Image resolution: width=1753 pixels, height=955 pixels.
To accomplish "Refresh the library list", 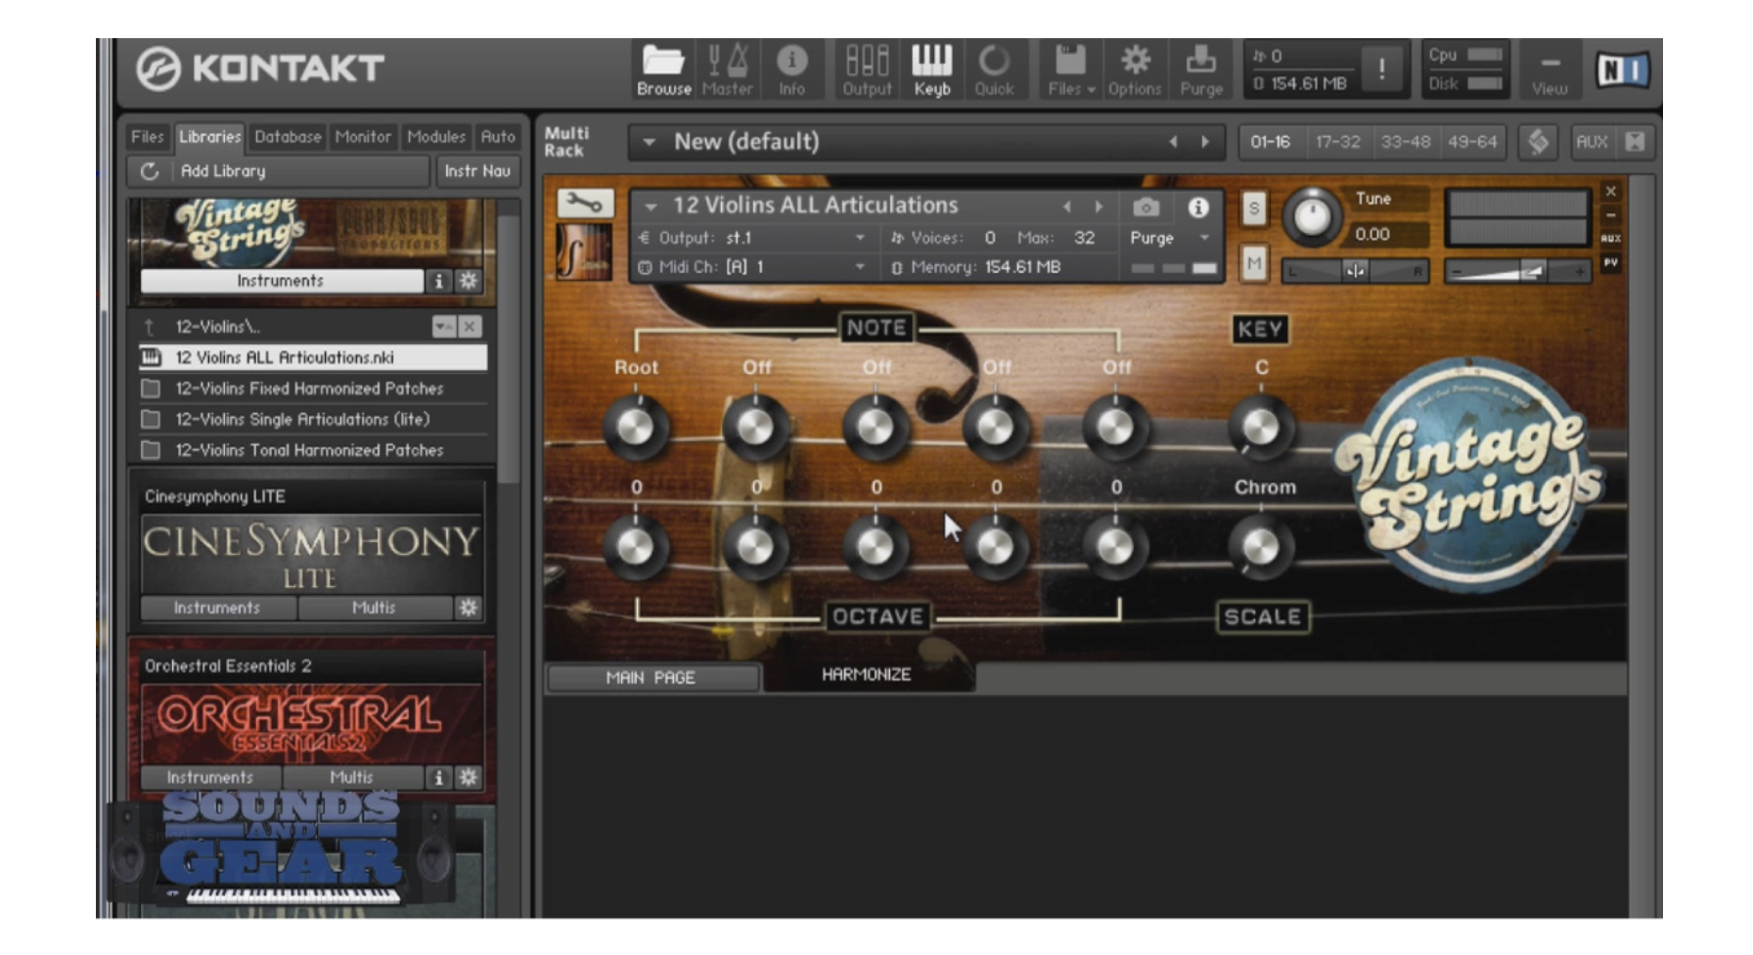I will [149, 171].
